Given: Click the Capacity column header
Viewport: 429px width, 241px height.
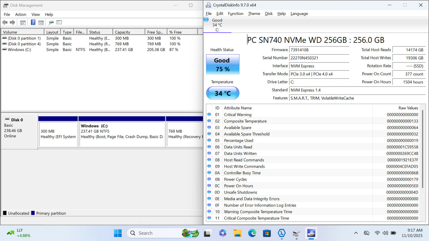Looking at the screenshot, I should pyautogui.click(x=129, y=32).
